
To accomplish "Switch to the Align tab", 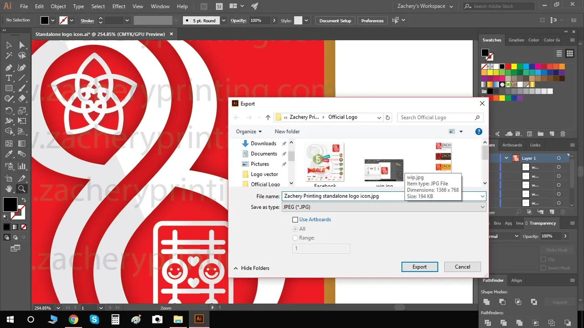I will point(516,281).
